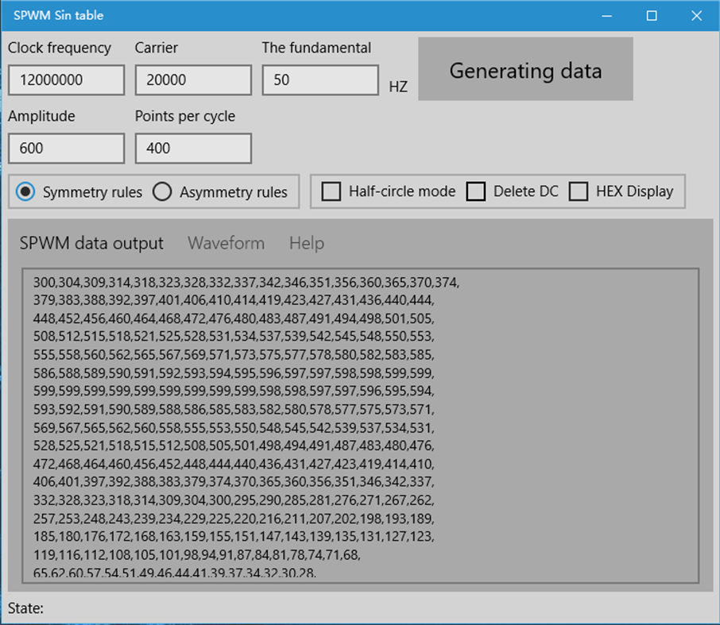Maximize the SPWM Sin table window
This screenshot has width=720, height=625.
click(652, 16)
